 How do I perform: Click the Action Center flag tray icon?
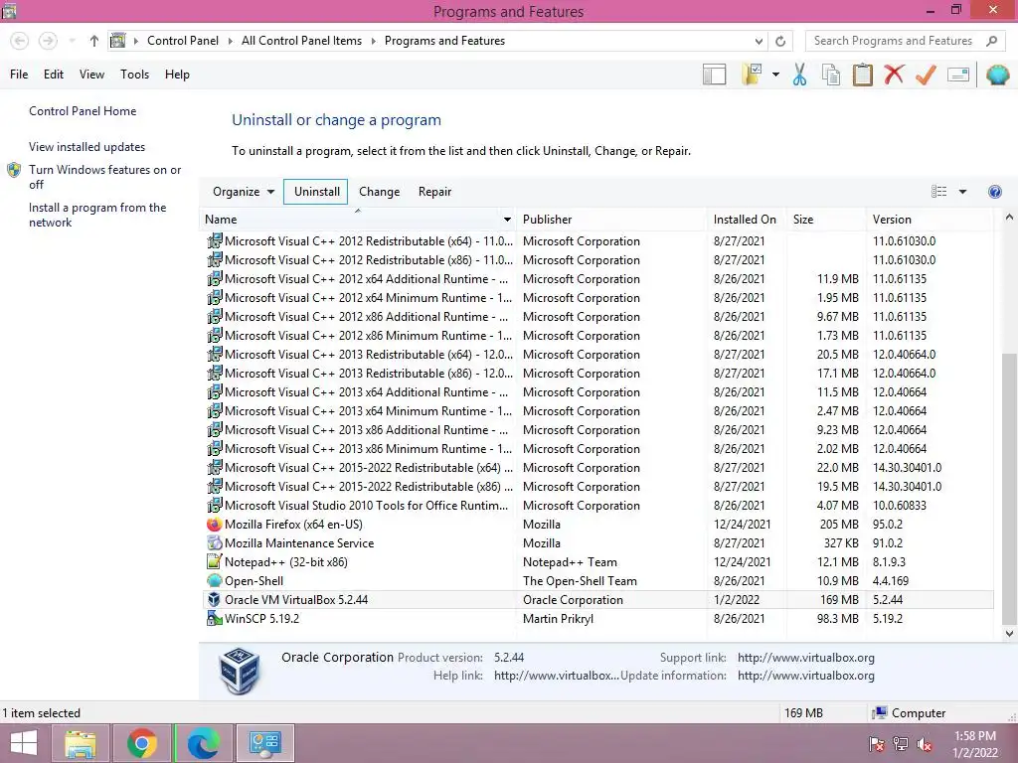pos(876,744)
